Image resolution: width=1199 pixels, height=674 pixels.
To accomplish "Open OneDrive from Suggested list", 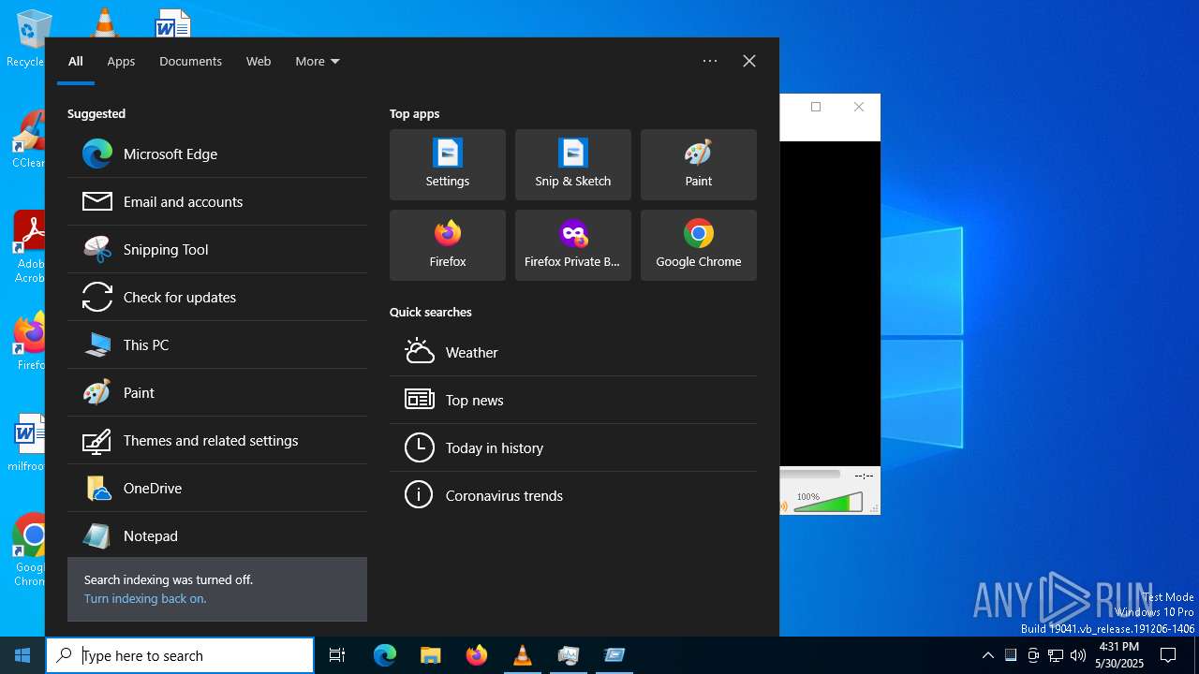I will point(217,488).
